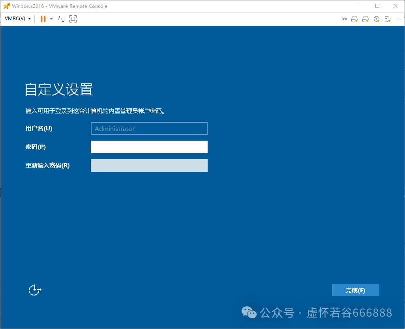Click the 自定义设置 heading
Viewport: 405px width, 329px height.
[59, 89]
